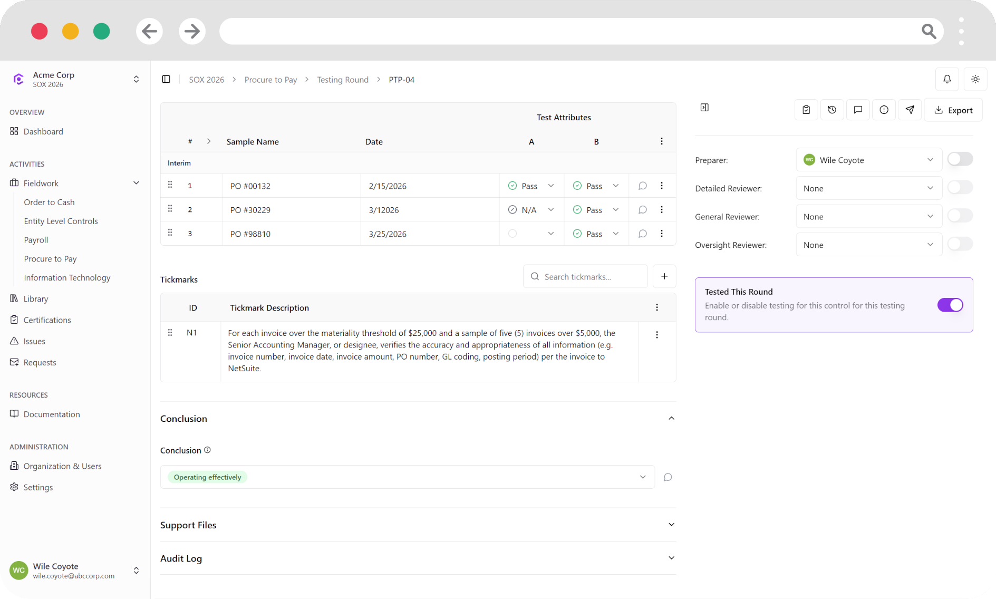Viewport: 996px width, 599px height.
Task: Open attribute A dropdown for PO #00132
Action: click(531, 186)
